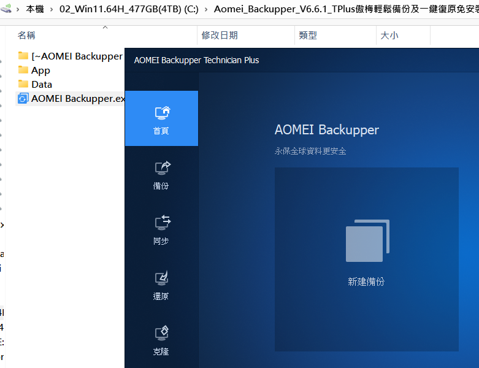Click the 新建備份 label text

pos(366,282)
